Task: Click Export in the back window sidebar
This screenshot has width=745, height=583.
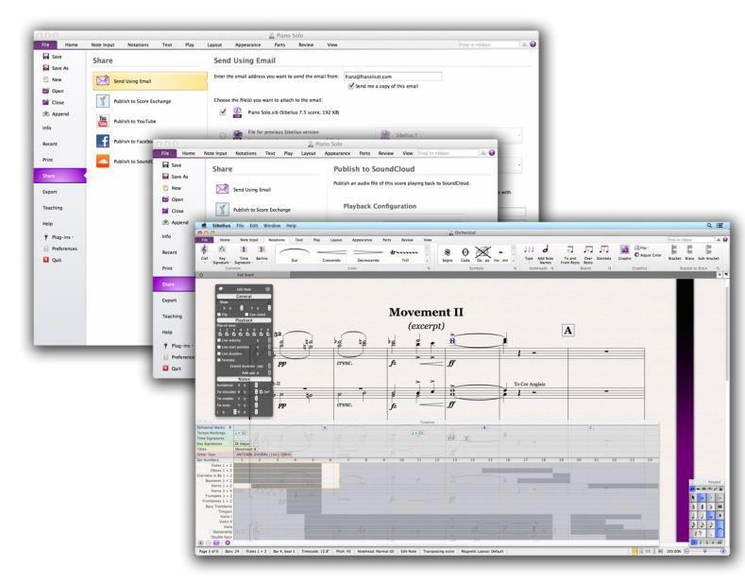Action: (49, 192)
